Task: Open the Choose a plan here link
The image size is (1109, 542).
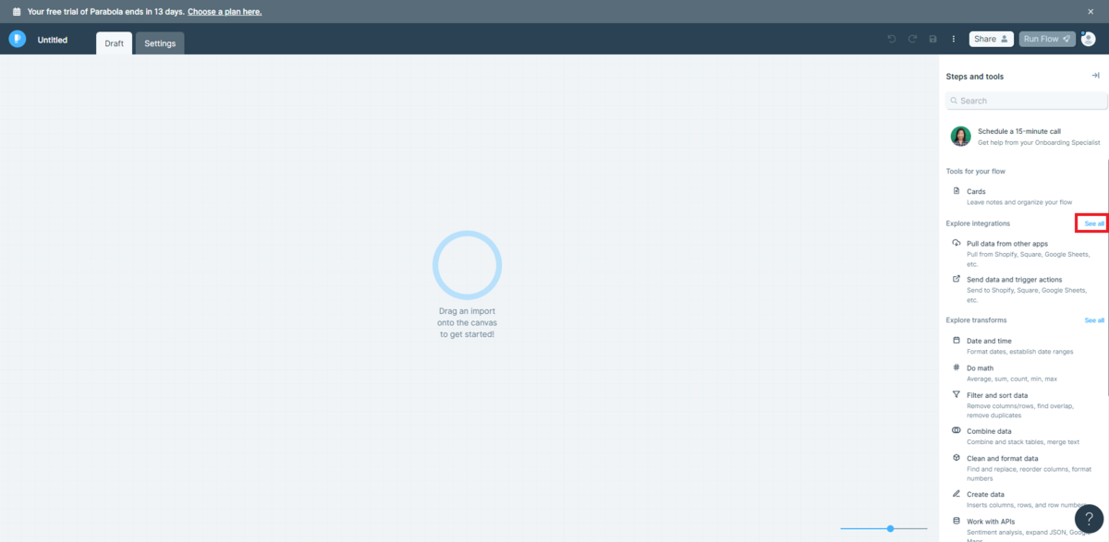Action: tap(225, 11)
